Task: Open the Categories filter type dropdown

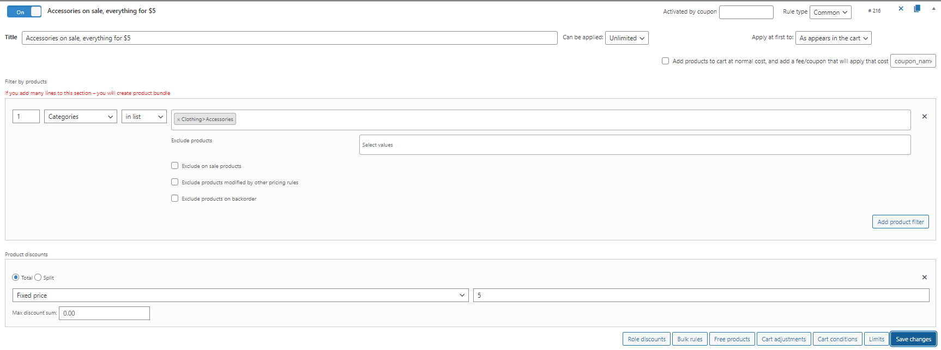Action: pos(81,117)
